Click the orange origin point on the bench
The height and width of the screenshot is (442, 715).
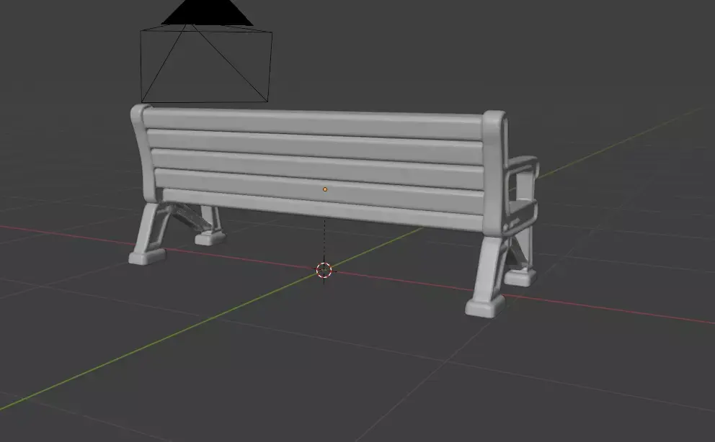(325, 189)
